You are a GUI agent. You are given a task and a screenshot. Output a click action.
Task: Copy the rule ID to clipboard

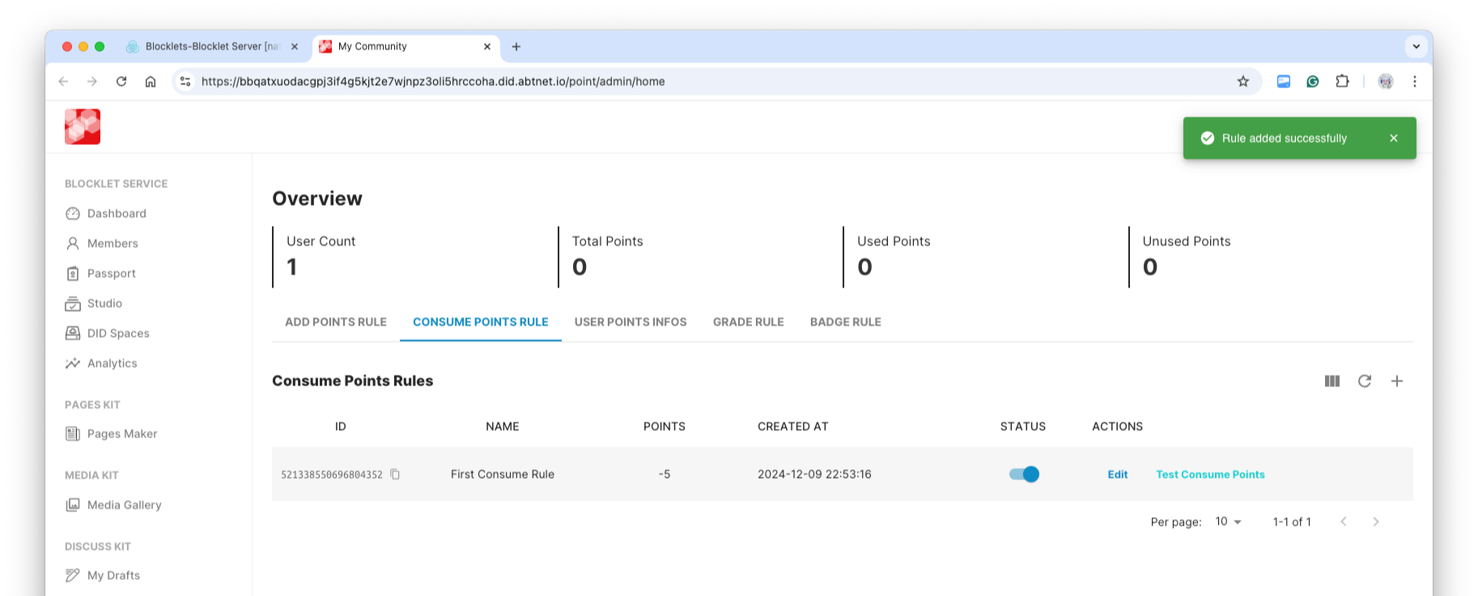pyautogui.click(x=395, y=475)
